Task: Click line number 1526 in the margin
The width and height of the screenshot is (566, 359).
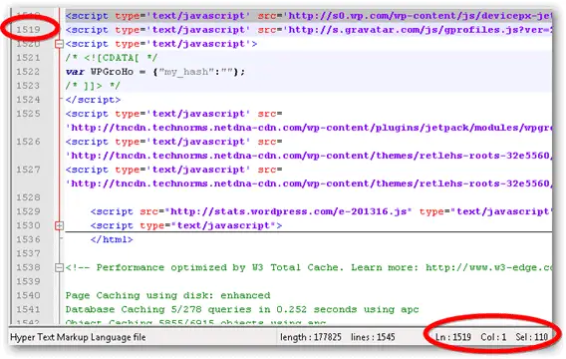Action: pyautogui.click(x=28, y=142)
